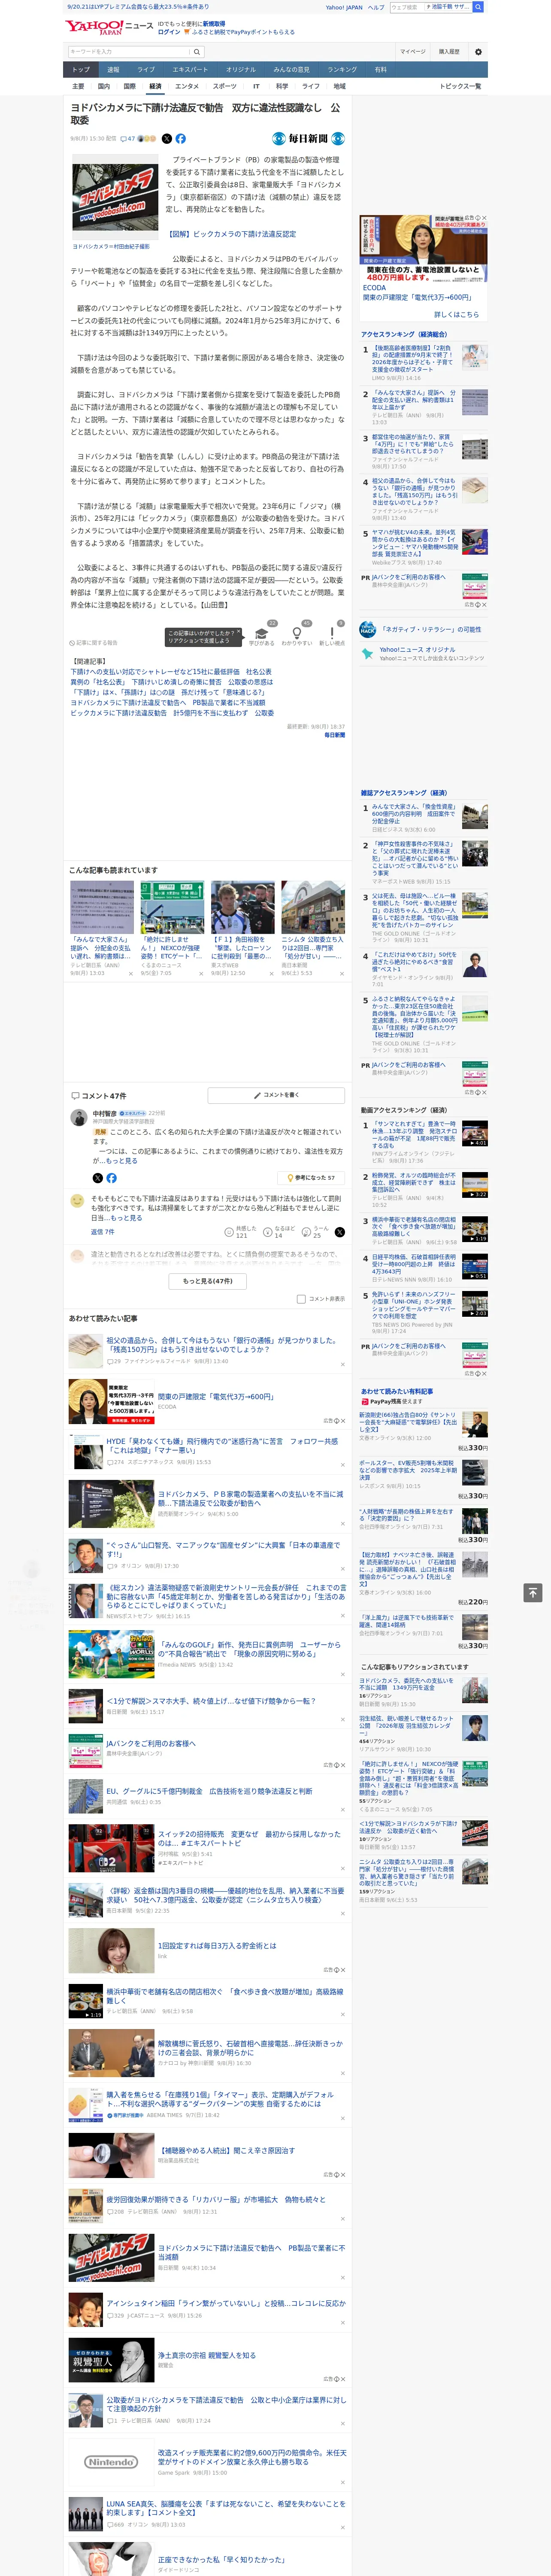Open the エンタメ category tab
The image size is (551, 2576).
[x=187, y=86]
